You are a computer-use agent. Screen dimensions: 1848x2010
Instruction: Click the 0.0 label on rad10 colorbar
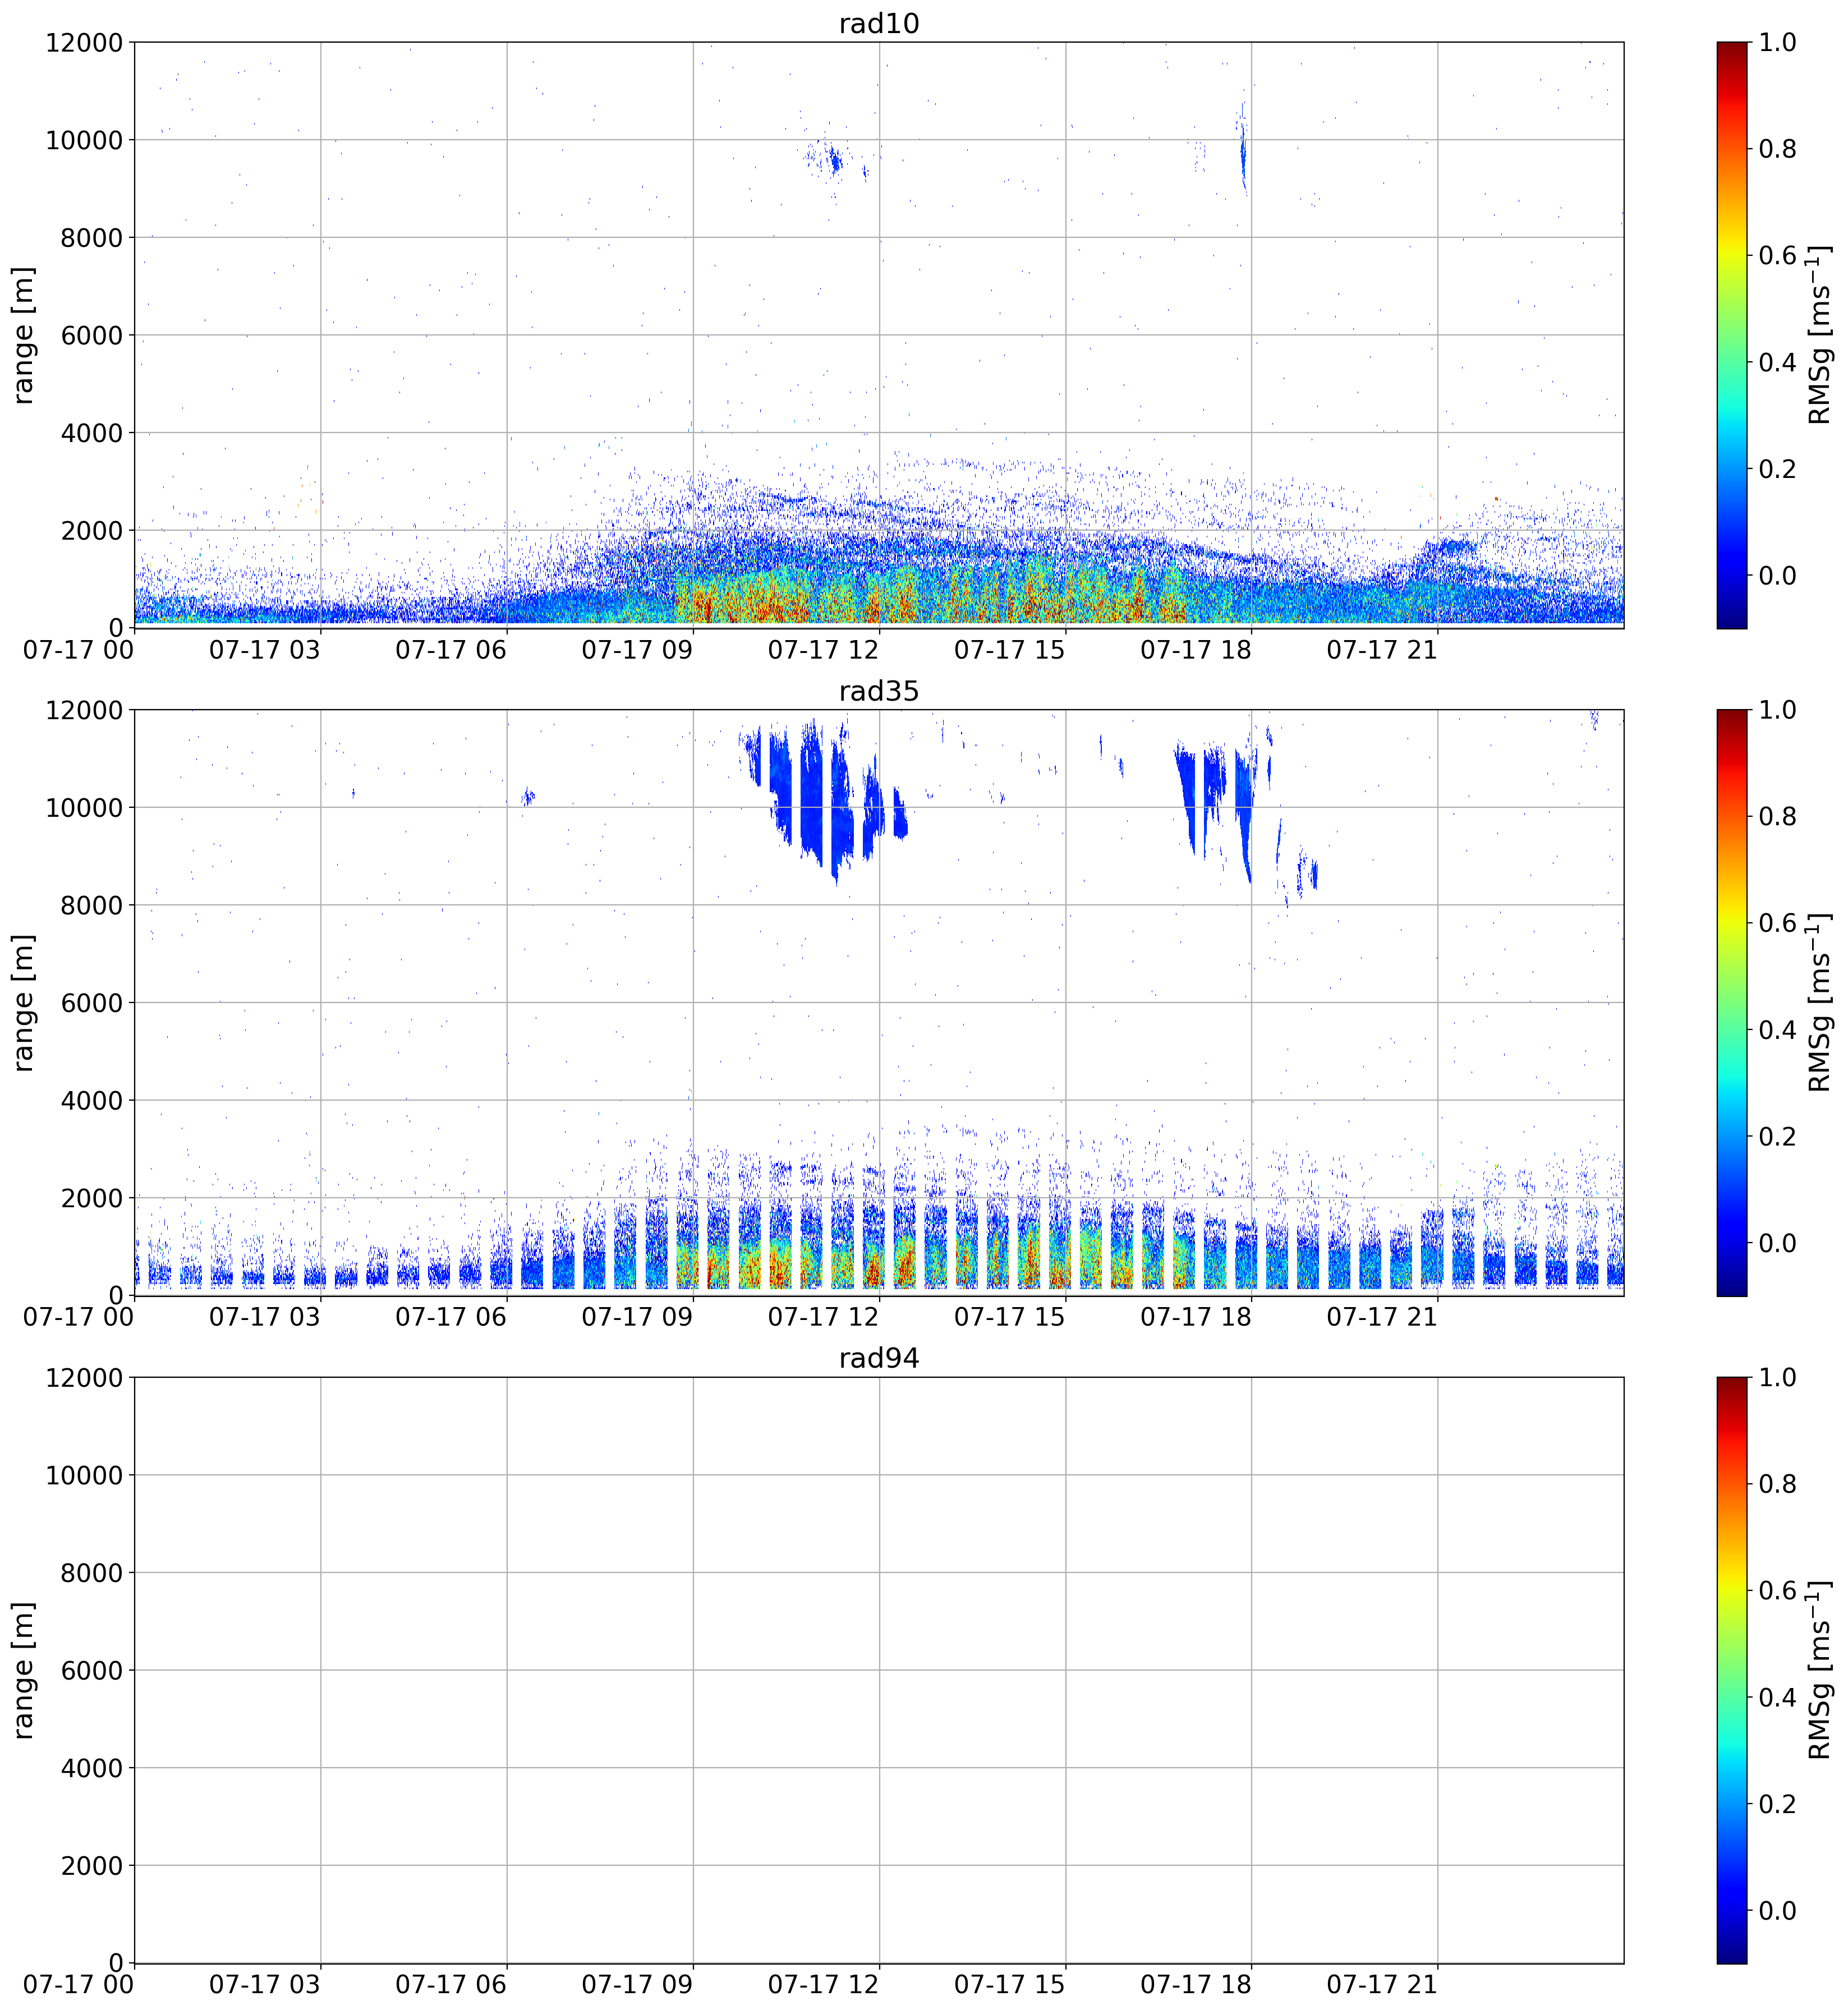click(x=1778, y=575)
